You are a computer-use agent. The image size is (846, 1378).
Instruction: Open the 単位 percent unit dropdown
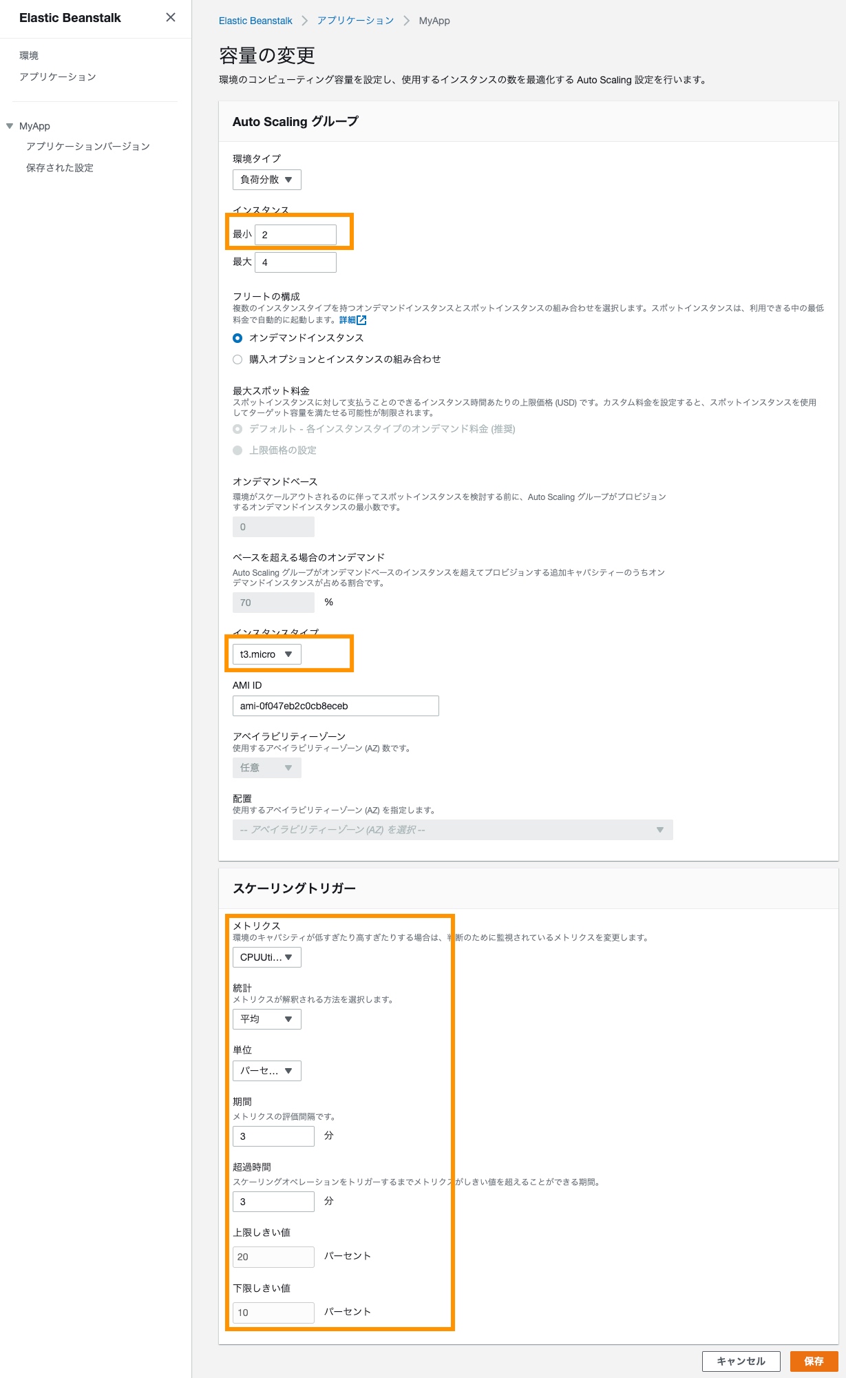pyautogui.click(x=266, y=1071)
